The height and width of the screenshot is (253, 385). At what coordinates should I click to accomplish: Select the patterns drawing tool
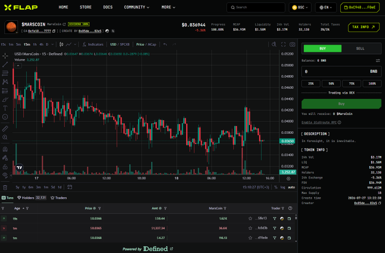(5, 82)
